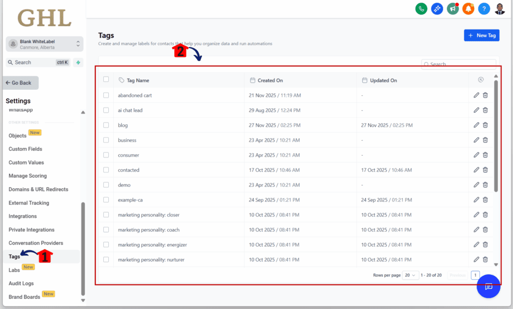Click the blue help question mark icon
Screen dimensions: 513x309
point(483,9)
